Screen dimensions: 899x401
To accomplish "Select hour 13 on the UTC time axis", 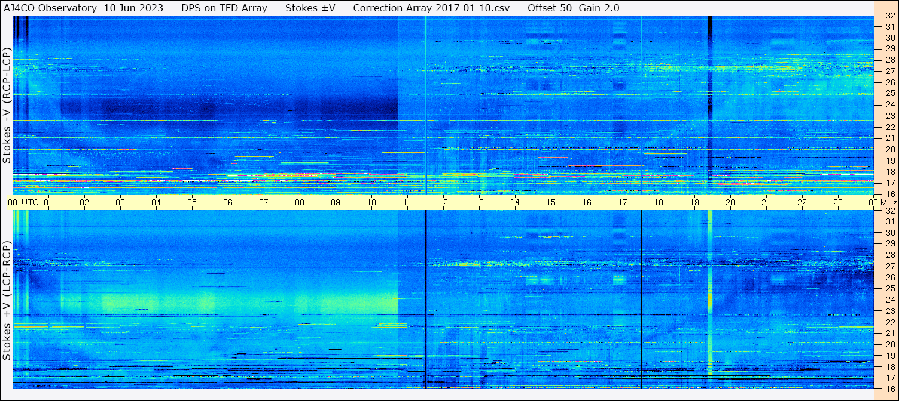I will point(479,202).
